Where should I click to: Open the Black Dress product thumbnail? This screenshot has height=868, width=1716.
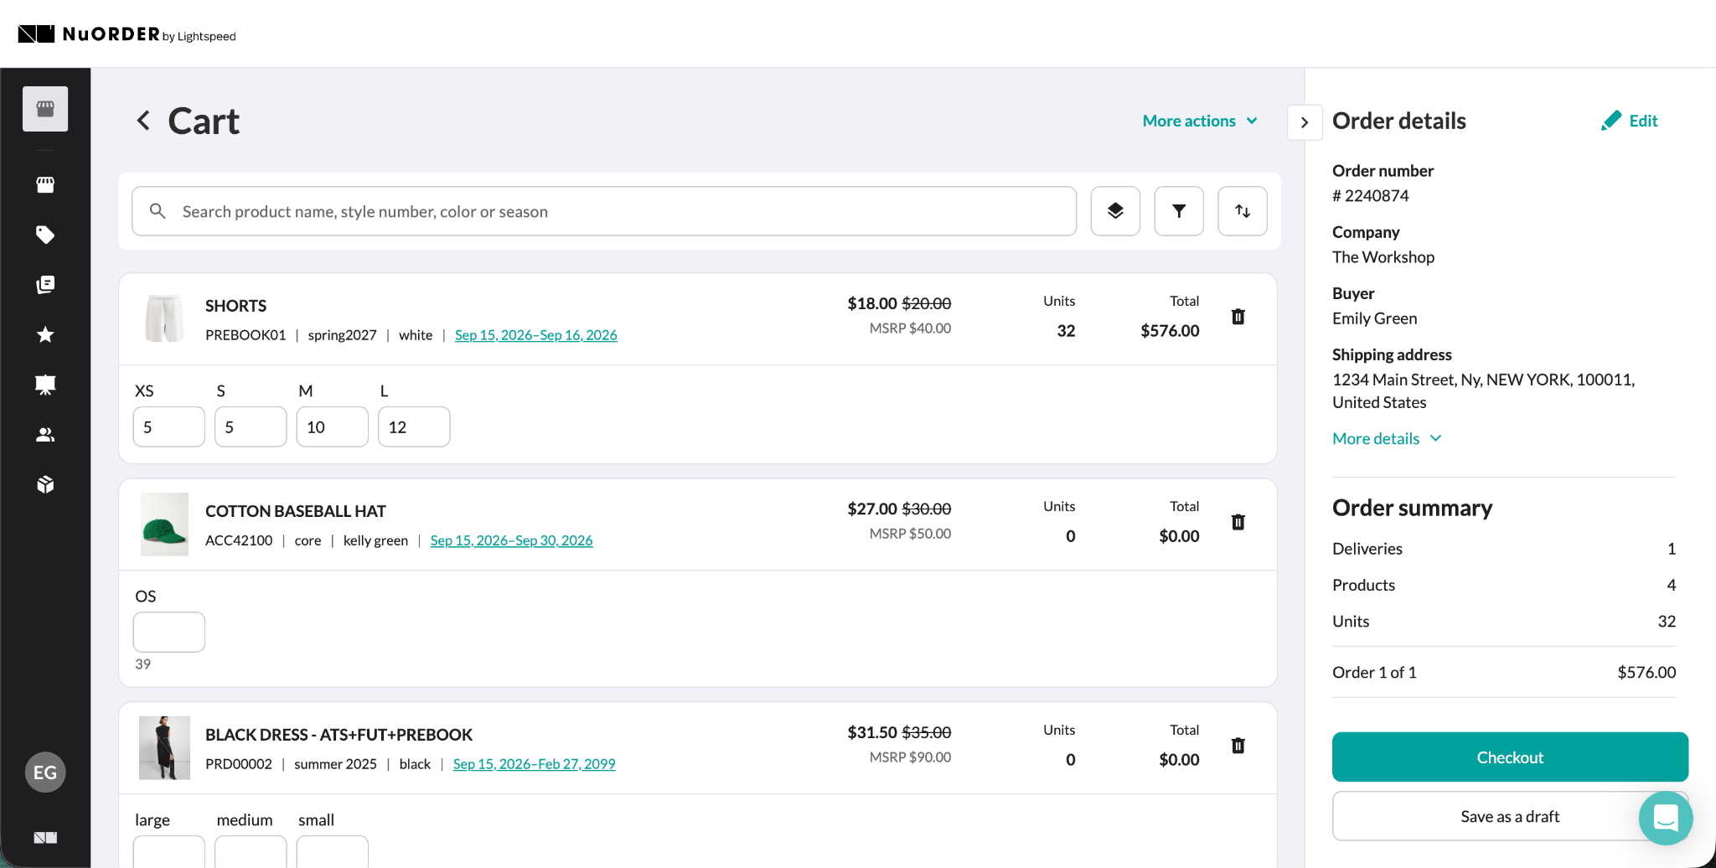pos(164,748)
